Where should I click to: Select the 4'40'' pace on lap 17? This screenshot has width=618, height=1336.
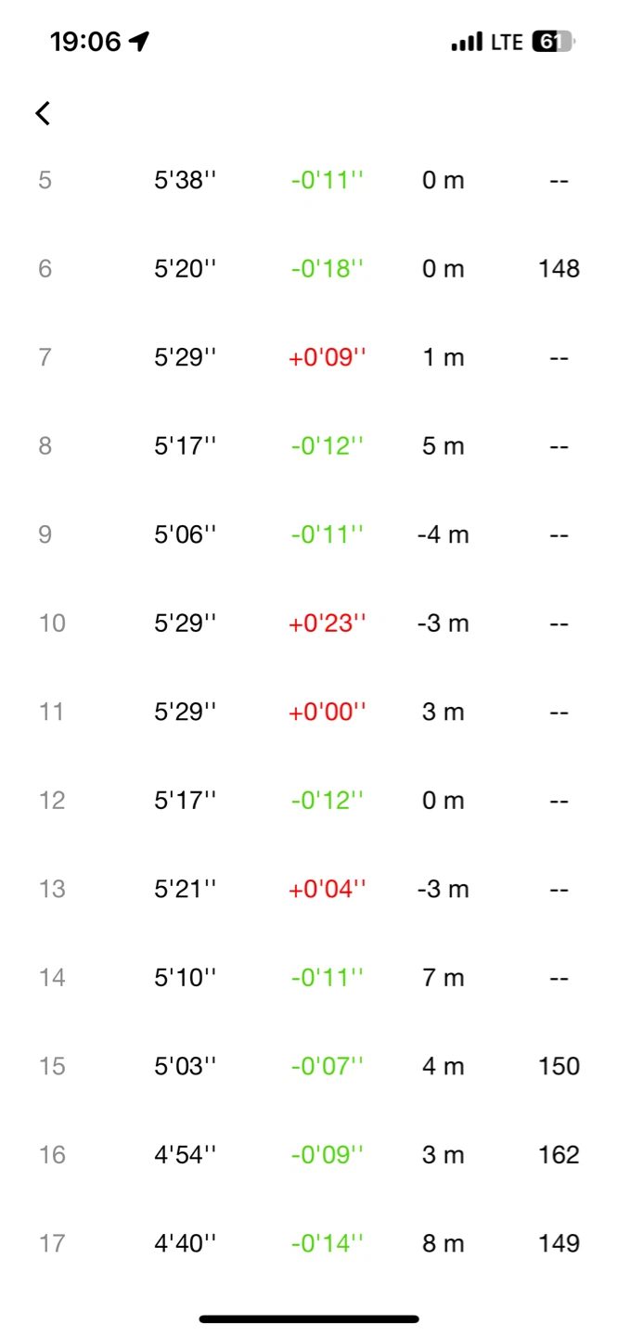point(185,1243)
